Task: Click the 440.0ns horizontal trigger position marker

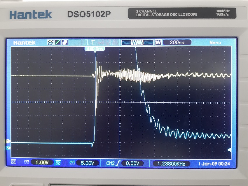Action: [95, 49]
